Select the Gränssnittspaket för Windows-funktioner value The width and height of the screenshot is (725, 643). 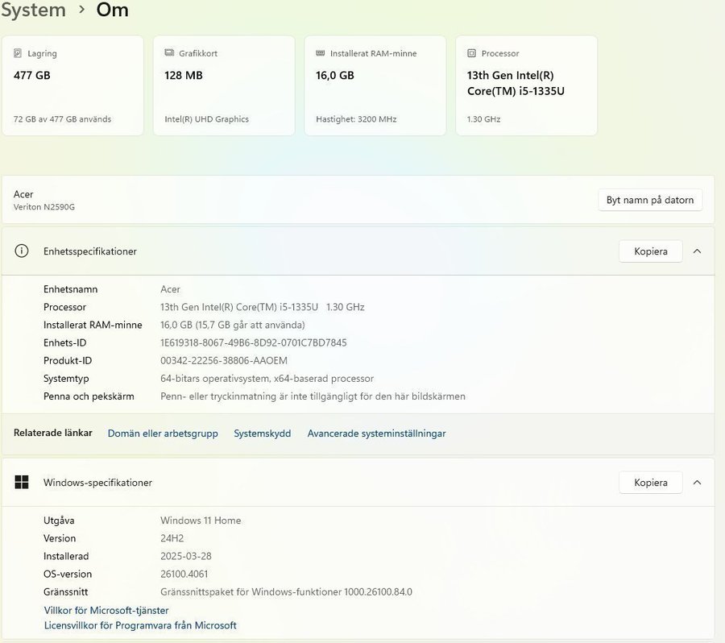286,591
